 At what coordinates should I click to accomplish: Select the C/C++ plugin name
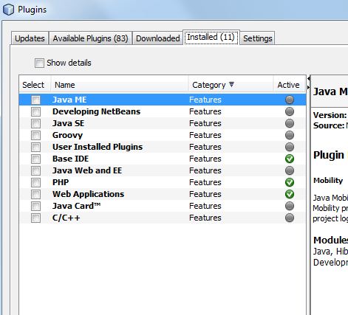tap(66, 218)
